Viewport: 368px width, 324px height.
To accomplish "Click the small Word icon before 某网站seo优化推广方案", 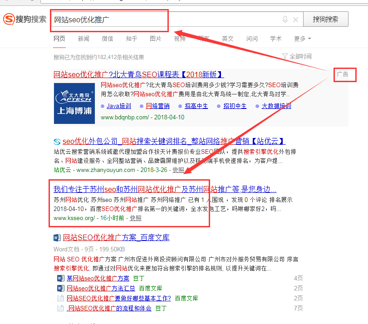I will tap(61, 278).
